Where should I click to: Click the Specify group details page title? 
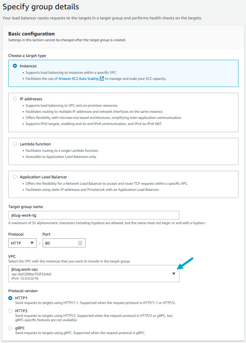39,6
